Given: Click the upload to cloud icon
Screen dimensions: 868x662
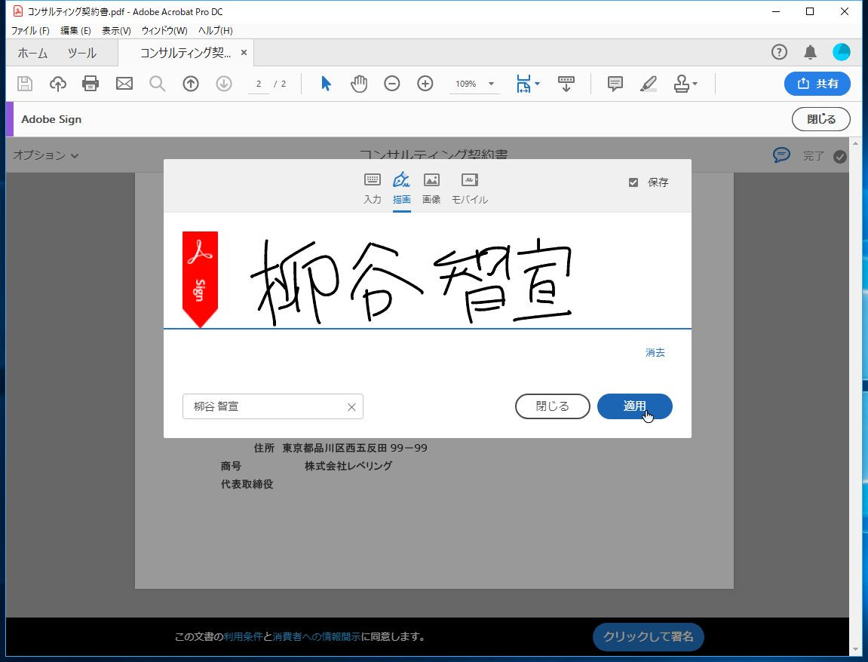Looking at the screenshot, I should click(x=58, y=84).
